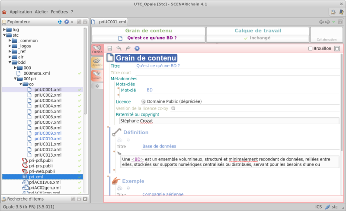
Task: Click the empty Titre court field
Action: tap(237, 72)
